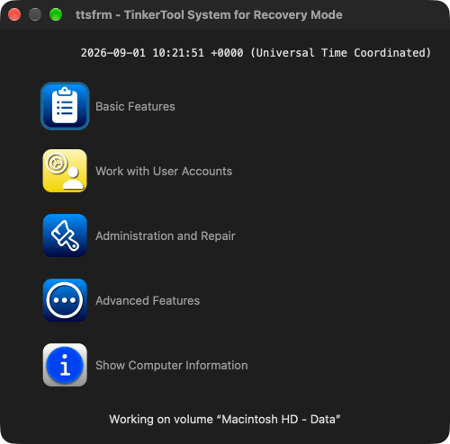The image size is (450, 444).
Task: Open the Administration and Repair brush icon
Action: coord(65,235)
